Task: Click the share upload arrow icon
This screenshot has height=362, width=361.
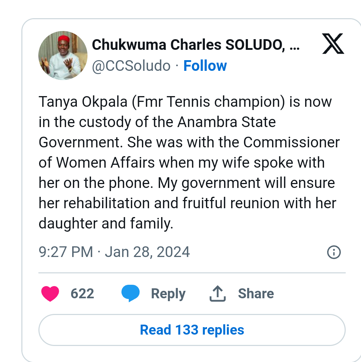Action: pyautogui.click(x=217, y=293)
